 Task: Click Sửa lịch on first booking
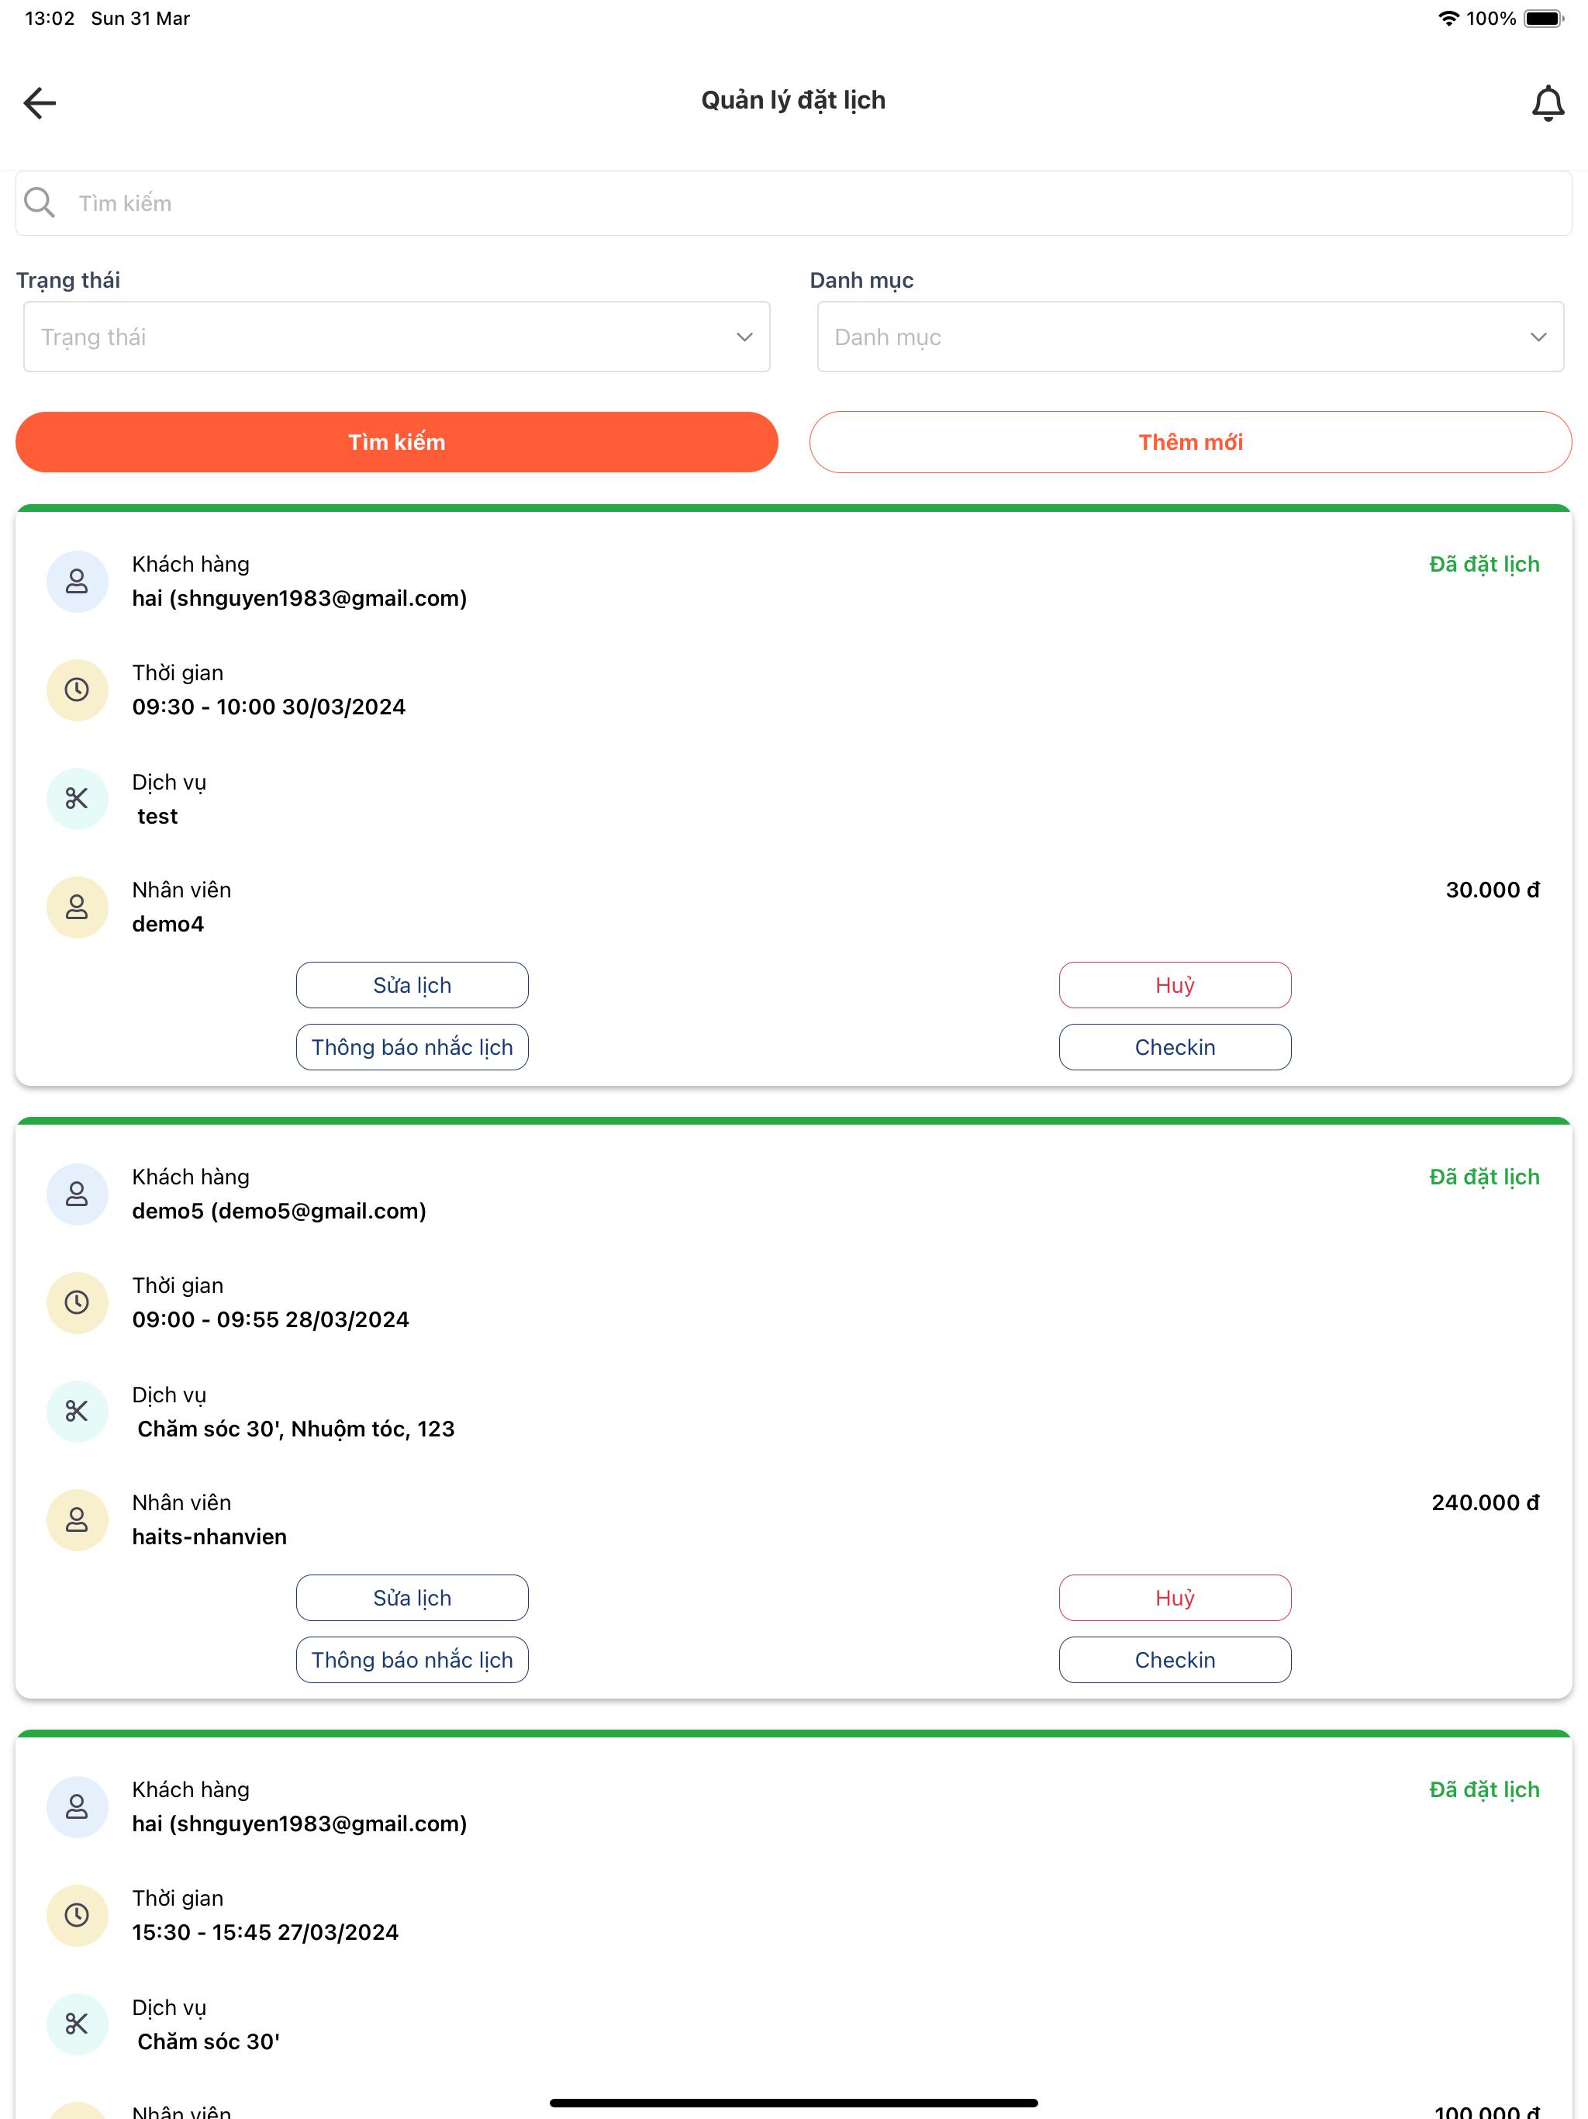coord(412,985)
